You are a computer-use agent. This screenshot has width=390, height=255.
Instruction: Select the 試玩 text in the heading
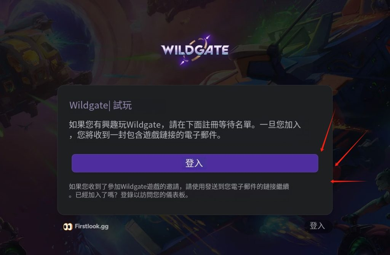[122, 105]
